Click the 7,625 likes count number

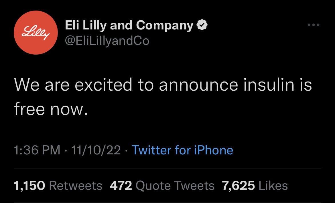(x=238, y=186)
